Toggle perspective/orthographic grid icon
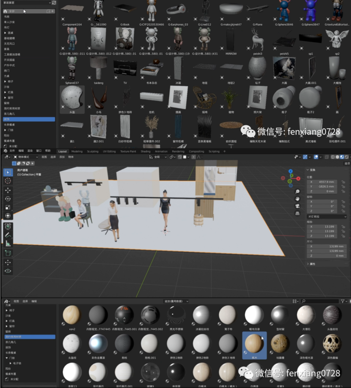Viewport: 351px width, 388px height. coord(297,213)
